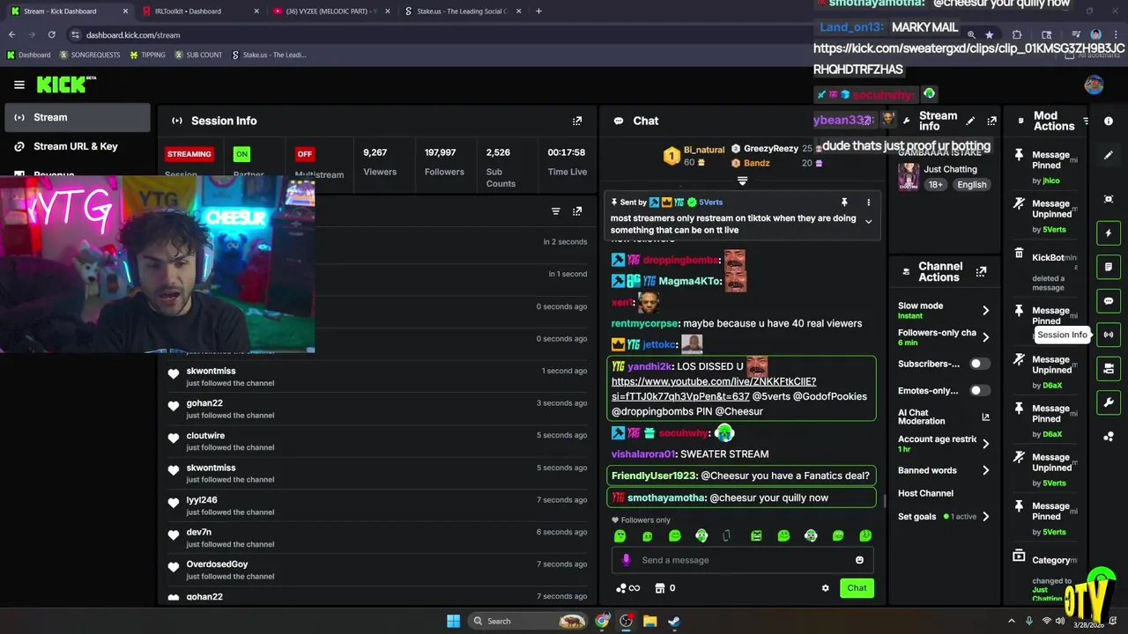Click the purple microphone icon in chat input

[627, 560]
